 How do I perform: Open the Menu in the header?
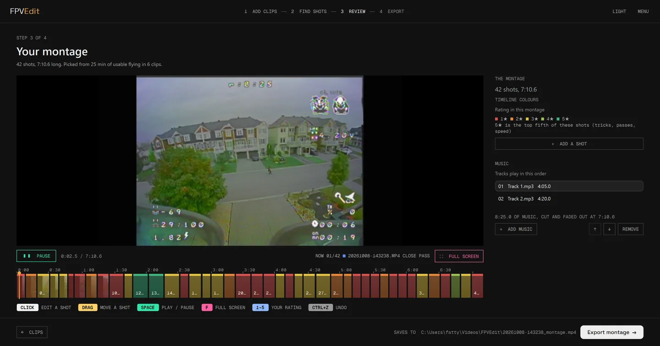(643, 11)
